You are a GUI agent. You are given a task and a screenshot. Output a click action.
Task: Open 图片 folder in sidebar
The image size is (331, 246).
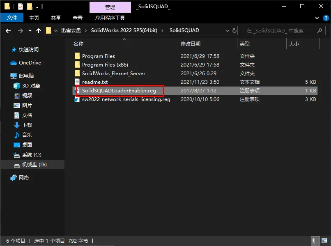pos(27,106)
